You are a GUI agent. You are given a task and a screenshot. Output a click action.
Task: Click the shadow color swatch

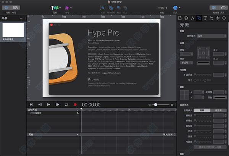click(220, 97)
